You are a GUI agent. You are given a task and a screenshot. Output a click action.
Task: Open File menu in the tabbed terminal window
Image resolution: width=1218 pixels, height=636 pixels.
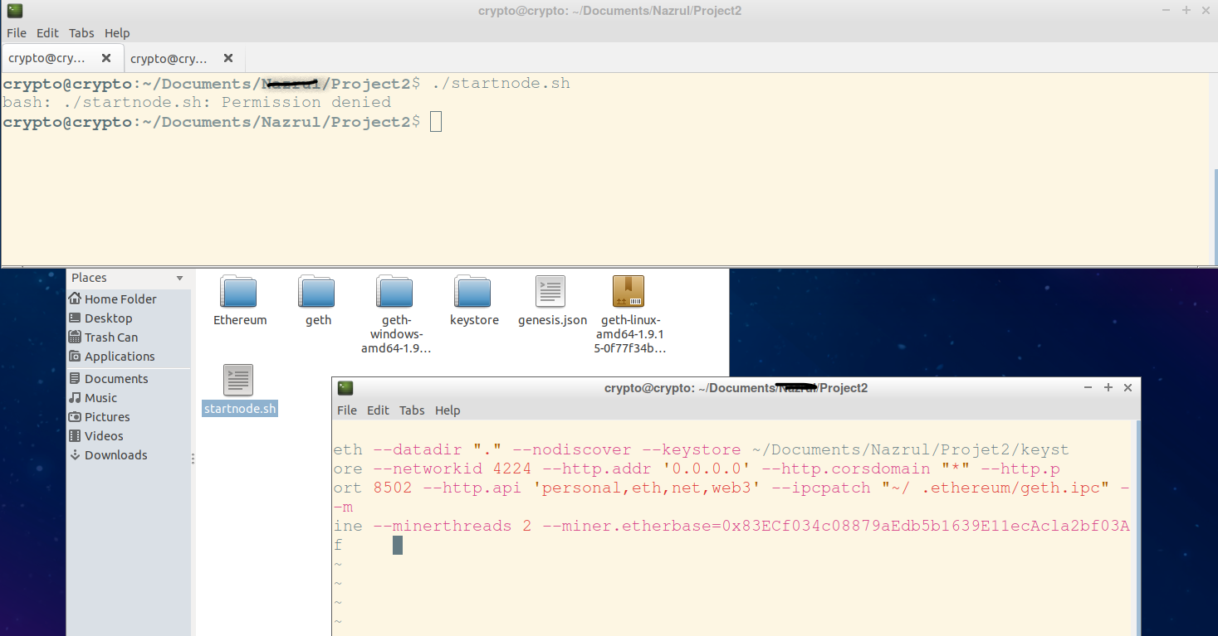point(17,33)
